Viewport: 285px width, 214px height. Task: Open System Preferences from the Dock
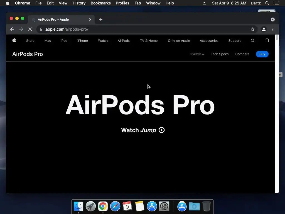tap(164, 206)
